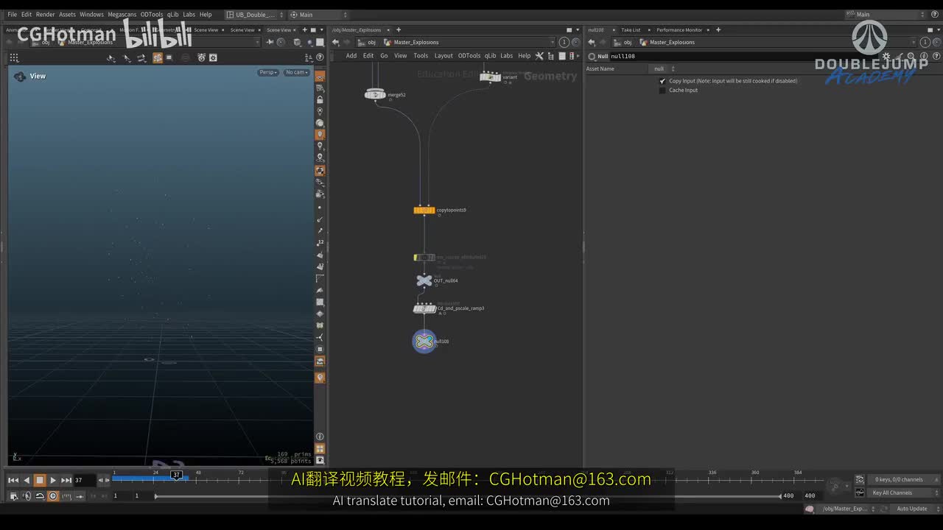The width and height of the screenshot is (943, 530).
Task: Open the No cam camera dropdown
Action: click(297, 72)
